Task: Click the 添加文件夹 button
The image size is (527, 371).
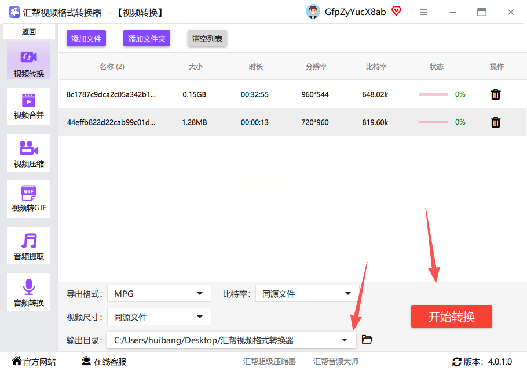Action: point(147,39)
